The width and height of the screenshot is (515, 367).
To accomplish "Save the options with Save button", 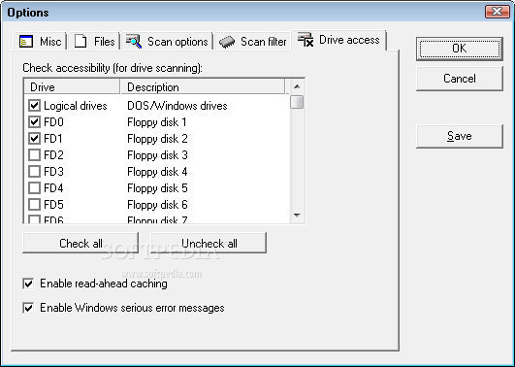I will click(460, 136).
